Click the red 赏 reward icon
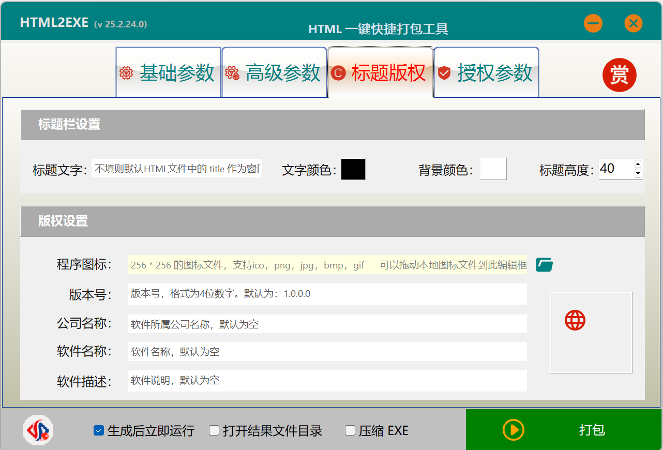This screenshot has height=450, width=663. click(x=619, y=75)
